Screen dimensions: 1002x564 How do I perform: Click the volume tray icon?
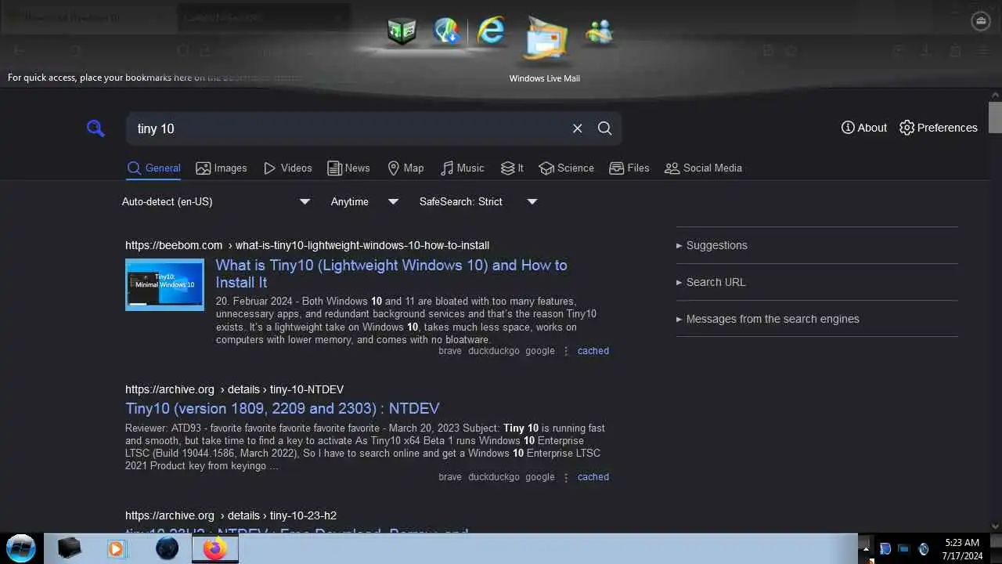click(924, 549)
